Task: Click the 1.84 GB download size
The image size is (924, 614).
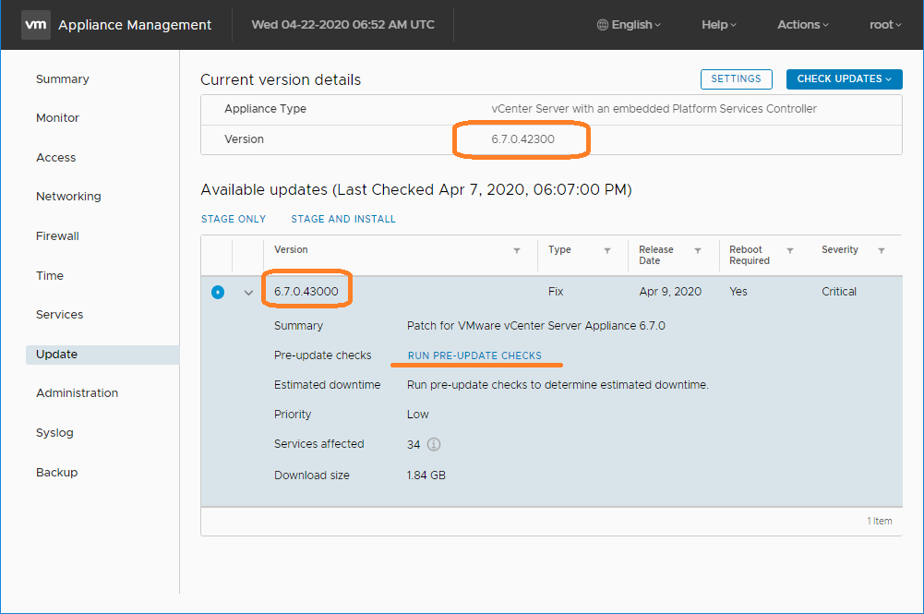Action: pos(426,475)
